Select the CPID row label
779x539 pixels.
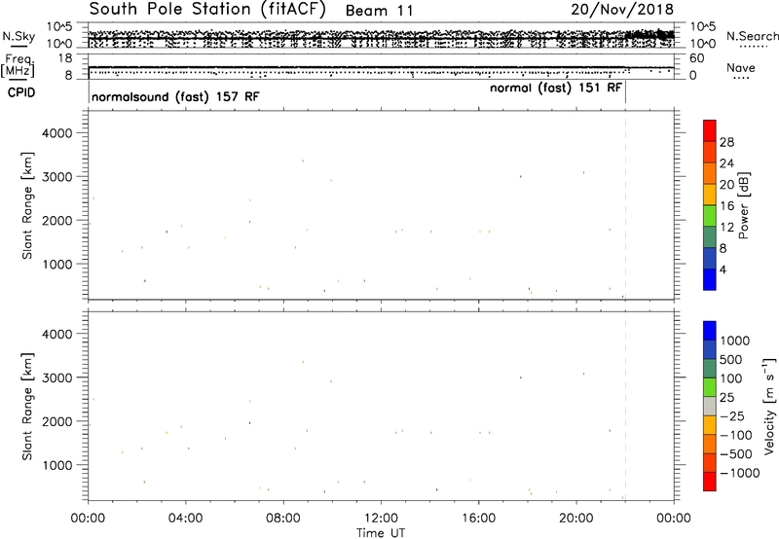click(21, 92)
